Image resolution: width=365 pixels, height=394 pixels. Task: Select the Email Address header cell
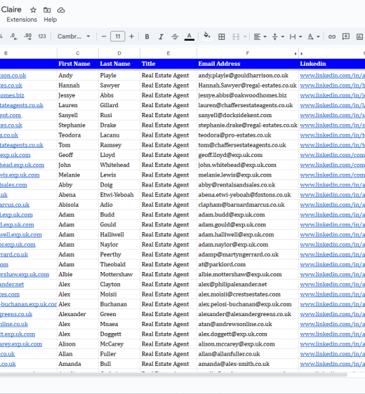tap(248, 64)
